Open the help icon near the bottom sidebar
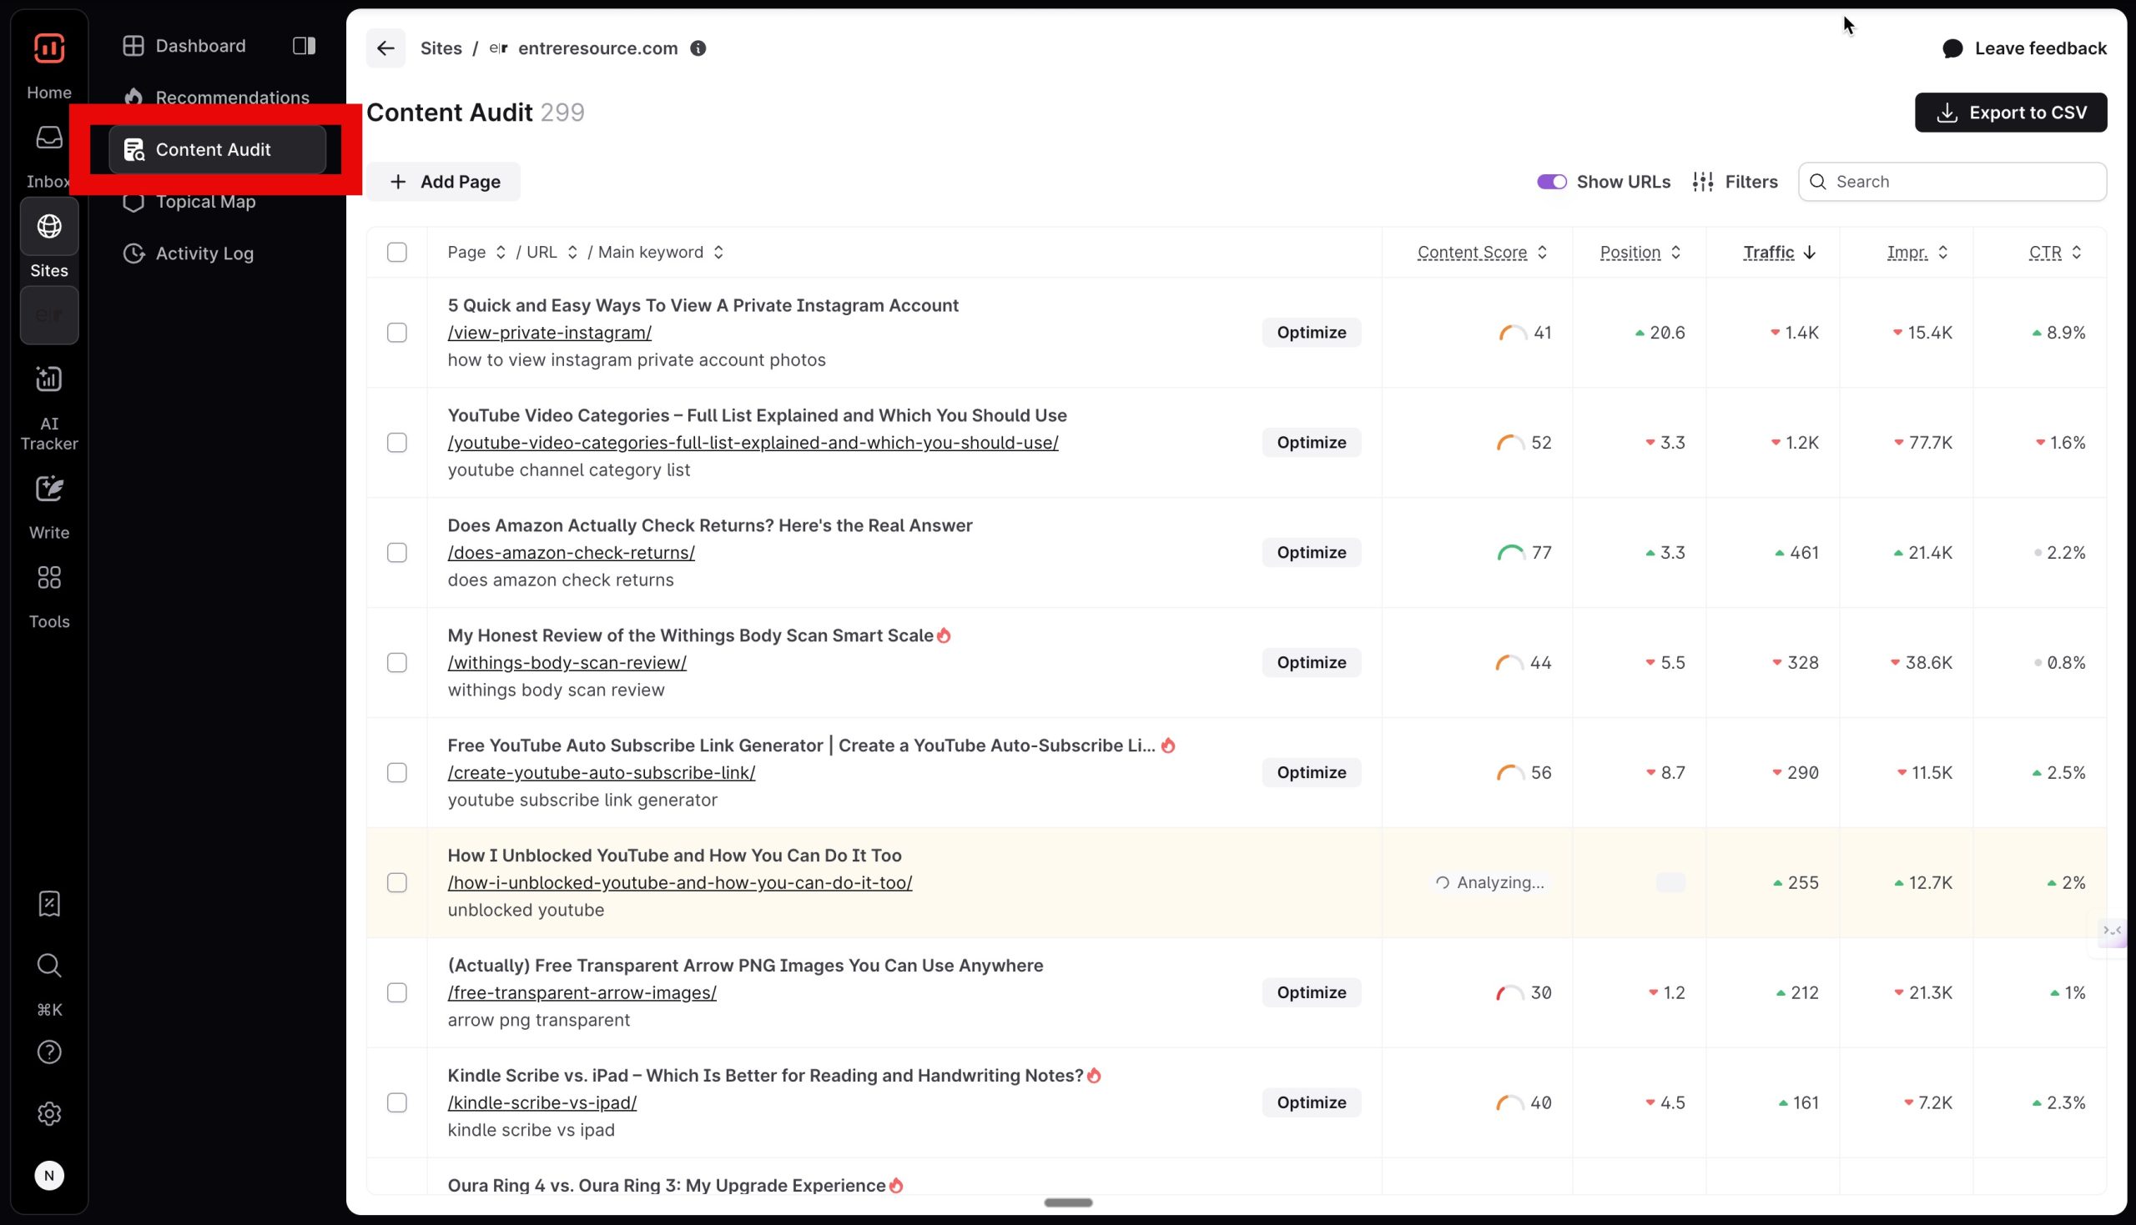This screenshot has height=1225, width=2136. (49, 1052)
